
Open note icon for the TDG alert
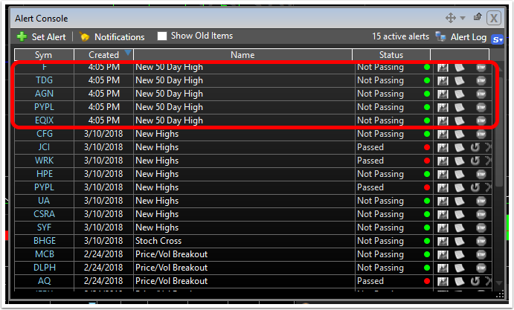(460, 80)
